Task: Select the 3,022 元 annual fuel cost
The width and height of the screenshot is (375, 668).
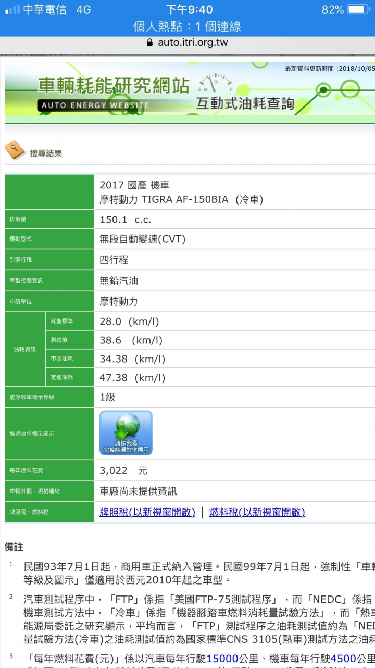Action: pyautogui.click(x=123, y=471)
